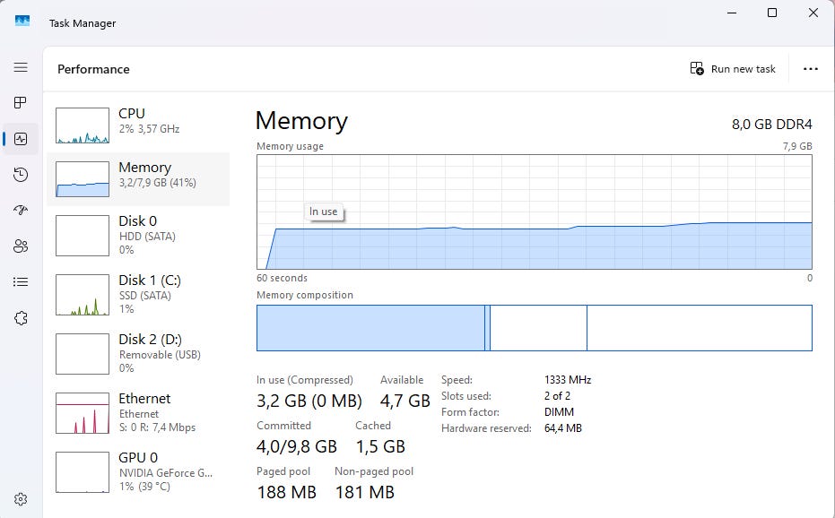The width and height of the screenshot is (835, 518).
Task: Click the Slots used value 2 of 2
Action: [557, 396]
